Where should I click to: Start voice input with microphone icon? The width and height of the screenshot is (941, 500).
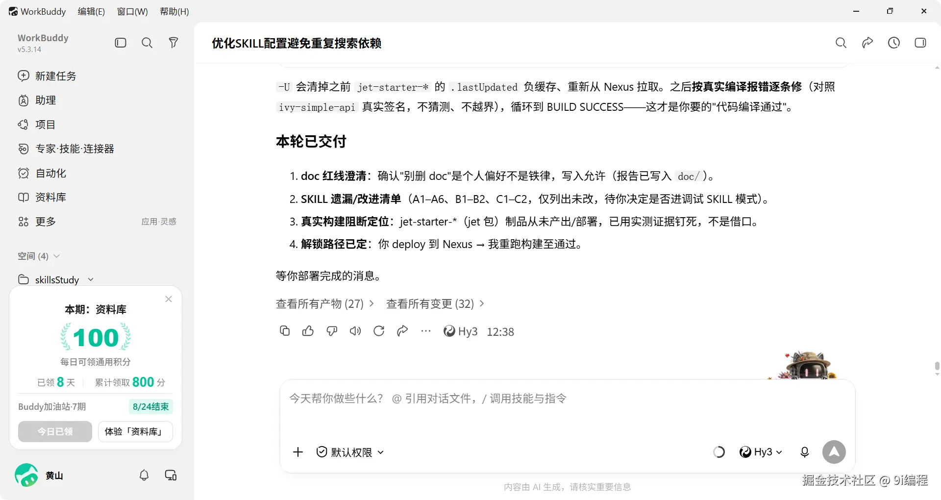(804, 452)
